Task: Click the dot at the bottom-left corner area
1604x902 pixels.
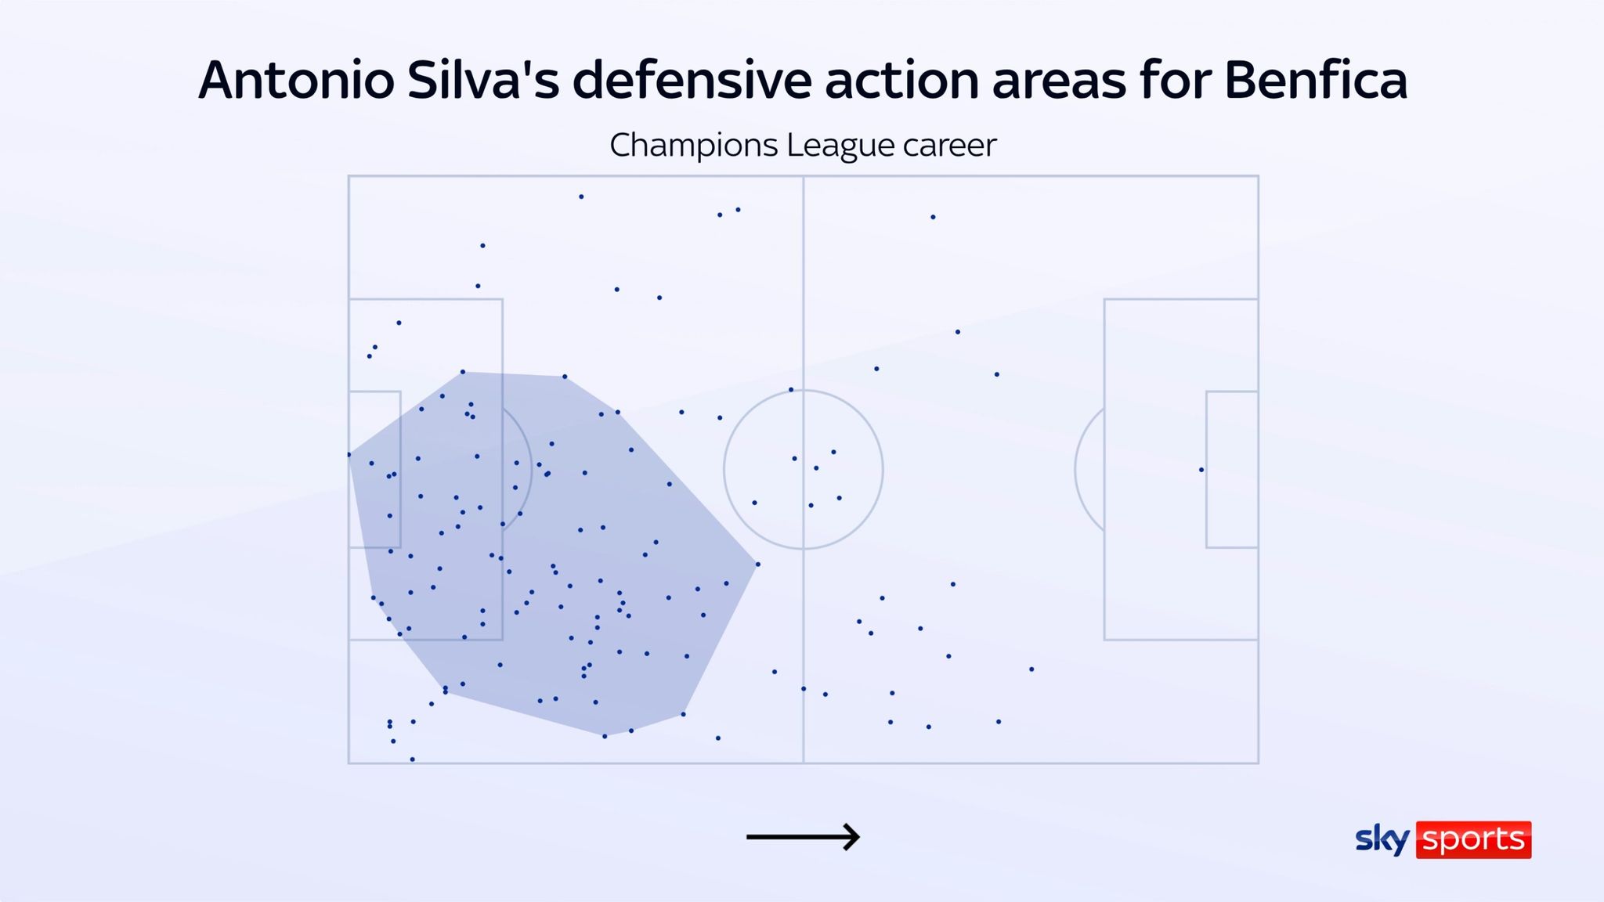Action: tap(412, 759)
